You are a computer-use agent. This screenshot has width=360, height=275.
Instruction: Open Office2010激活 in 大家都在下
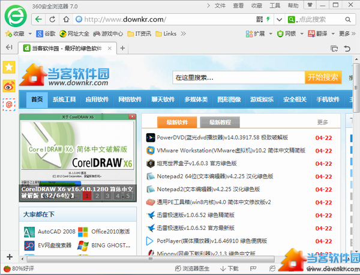click(x=104, y=232)
